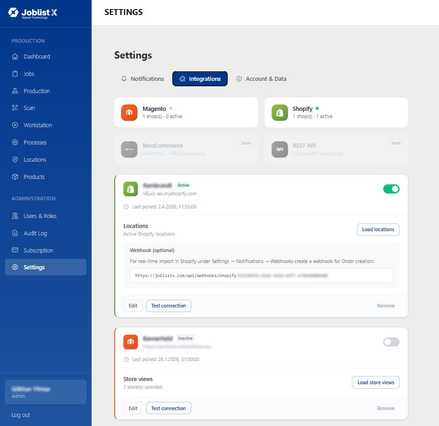Select the Integrations tab
The width and height of the screenshot is (439, 426).
[200, 79]
